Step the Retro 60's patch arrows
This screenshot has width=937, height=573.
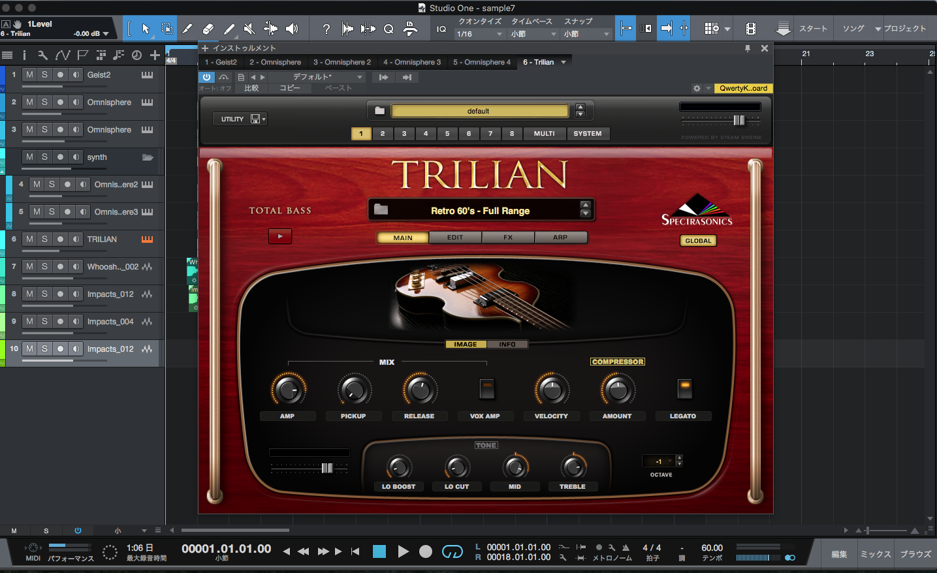(x=585, y=209)
